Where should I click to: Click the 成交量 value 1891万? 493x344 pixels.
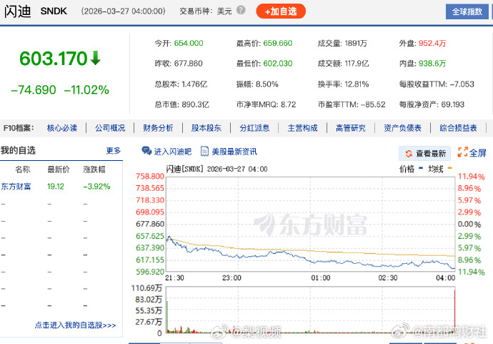click(x=356, y=43)
